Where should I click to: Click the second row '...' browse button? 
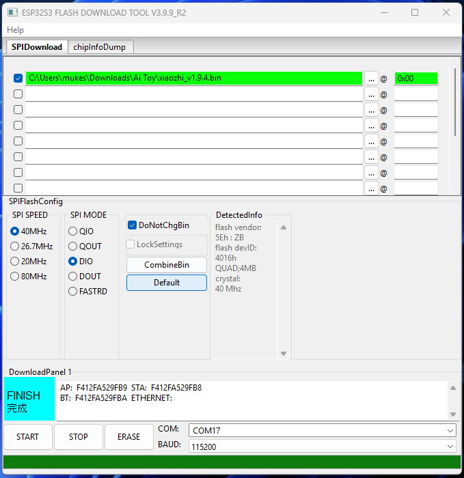point(371,95)
